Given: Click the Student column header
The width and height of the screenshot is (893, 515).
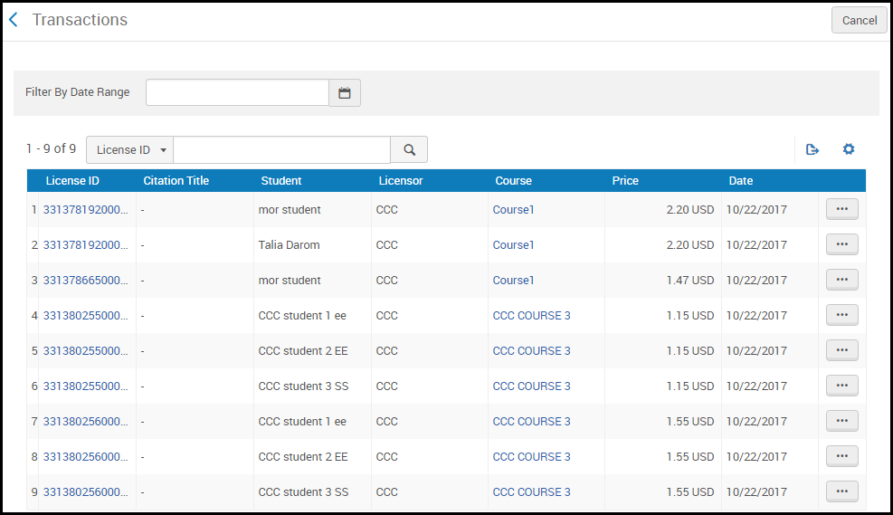Looking at the screenshot, I should coord(280,181).
